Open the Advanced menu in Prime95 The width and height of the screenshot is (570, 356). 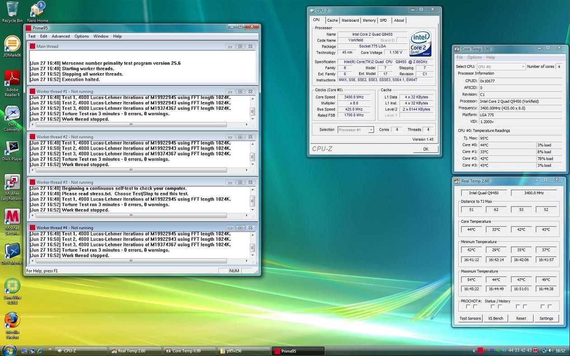pyautogui.click(x=61, y=36)
